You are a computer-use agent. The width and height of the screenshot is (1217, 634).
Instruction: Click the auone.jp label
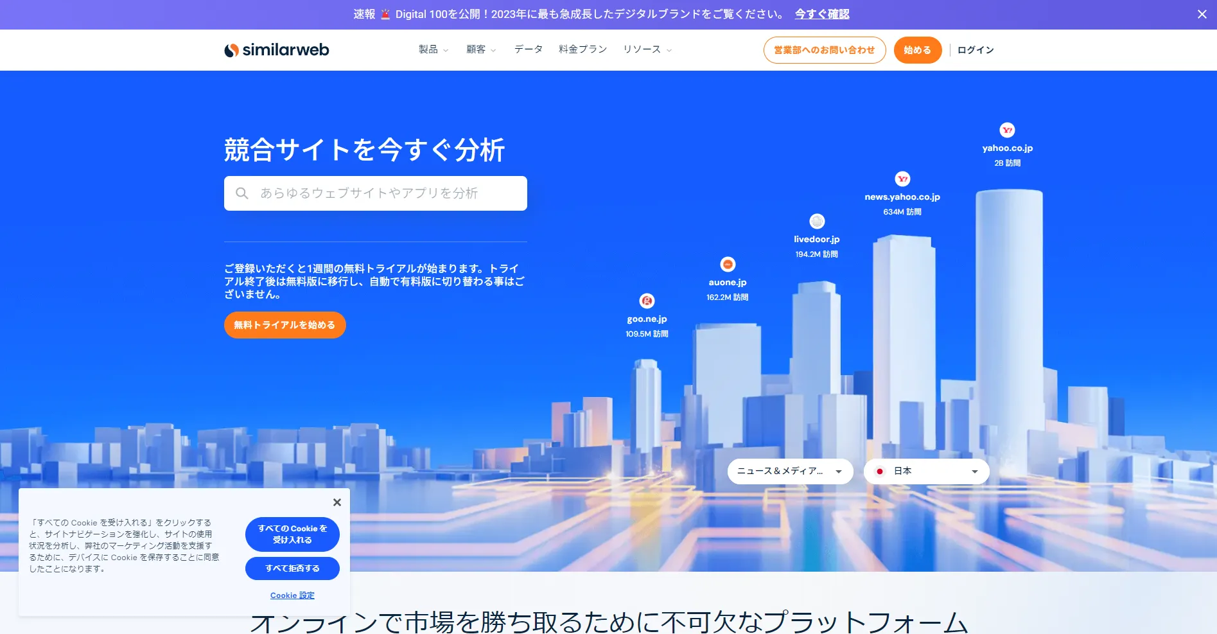728,283
